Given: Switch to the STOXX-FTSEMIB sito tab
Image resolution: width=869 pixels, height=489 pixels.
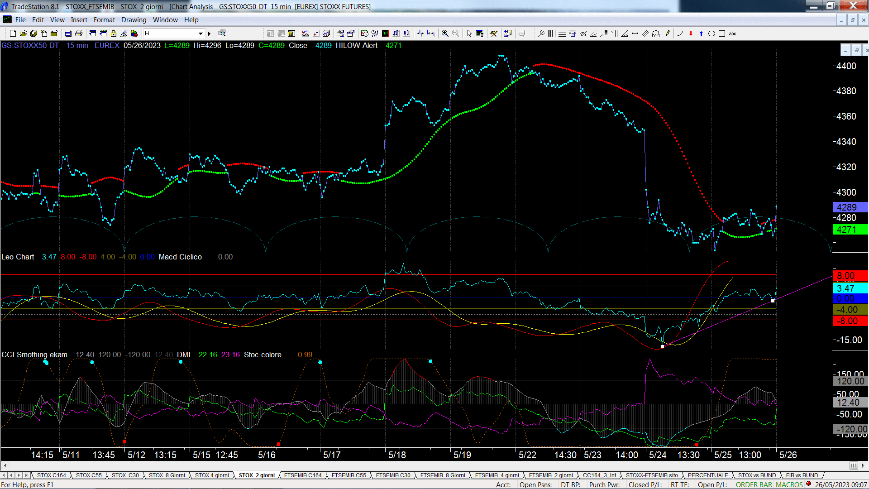Looking at the screenshot, I should pos(652,475).
